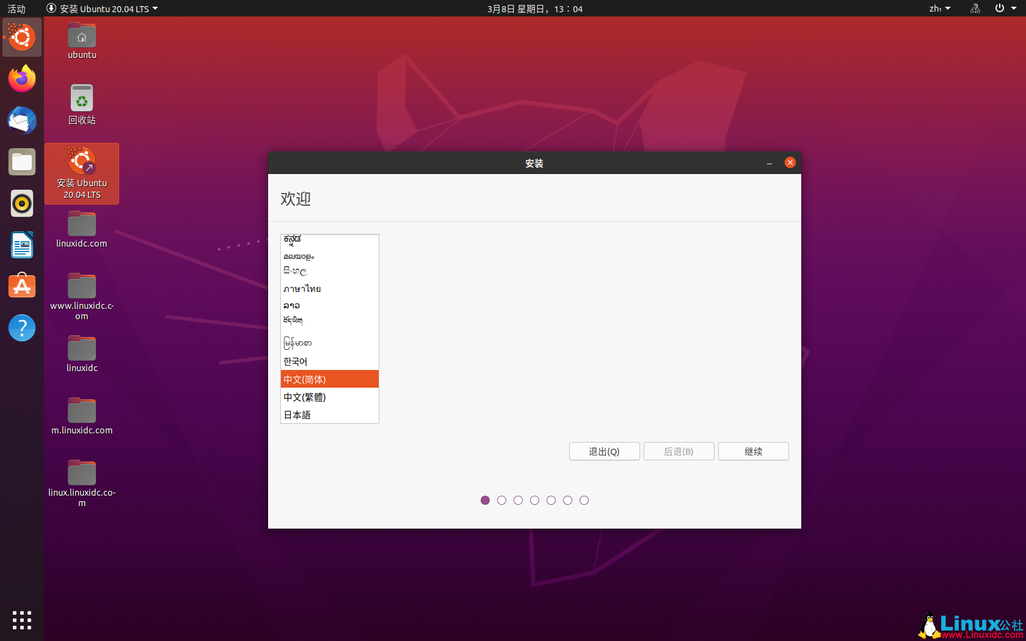The width and height of the screenshot is (1026, 641).
Task: Open Firefox from the dock
Action: coord(21,79)
